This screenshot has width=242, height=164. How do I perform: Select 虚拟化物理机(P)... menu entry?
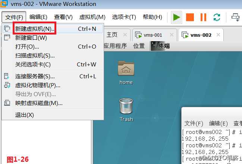(53, 85)
